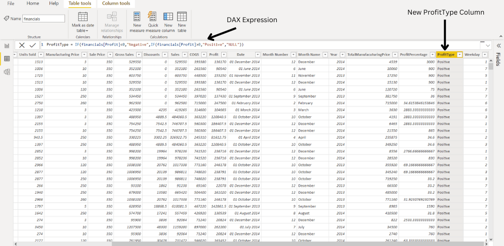
Task: Open the ProfitPercentage filter dropdown
Action: click(432, 54)
